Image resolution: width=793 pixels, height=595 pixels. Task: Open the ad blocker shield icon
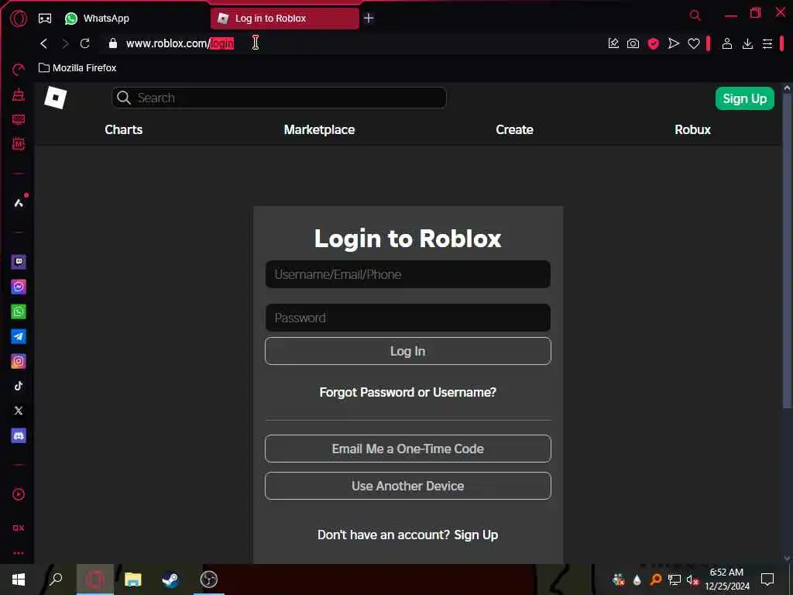coord(653,43)
